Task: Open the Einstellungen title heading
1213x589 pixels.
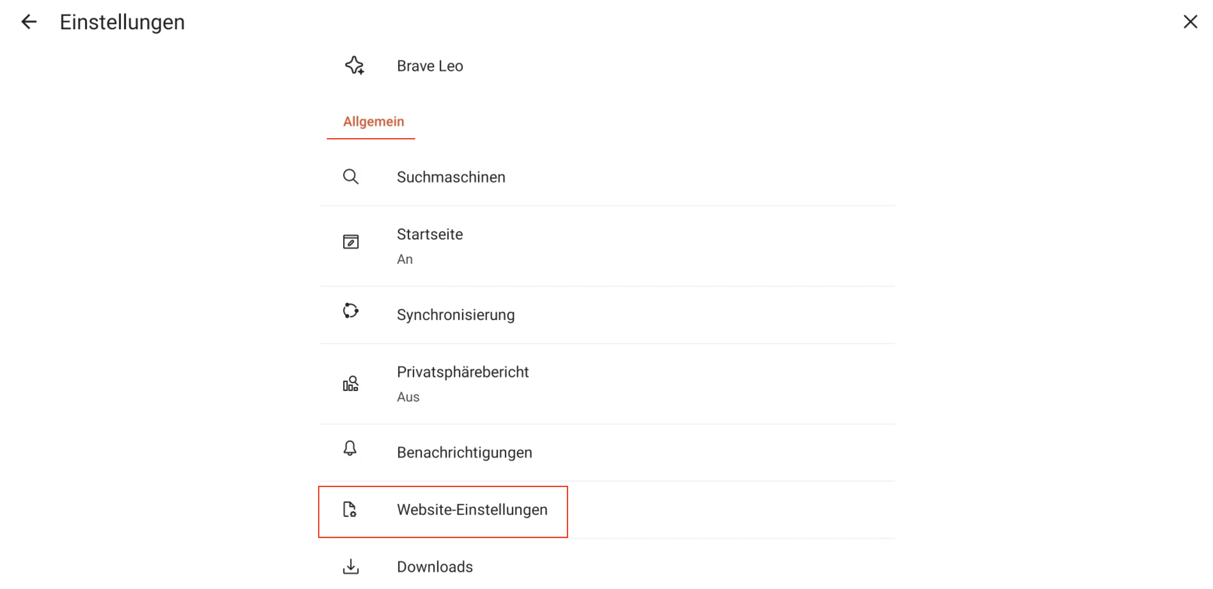Action: (x=122, y=22)
